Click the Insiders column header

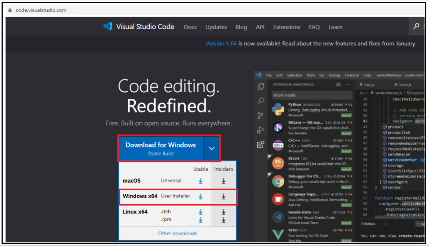[x=223, y=169]
